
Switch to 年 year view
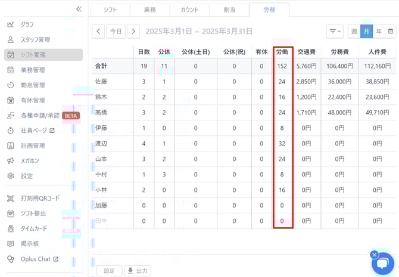pyautogui.click(x=378, y=31)
